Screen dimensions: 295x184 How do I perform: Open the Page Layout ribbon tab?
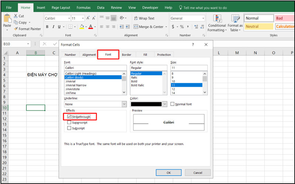click(61, 7)
